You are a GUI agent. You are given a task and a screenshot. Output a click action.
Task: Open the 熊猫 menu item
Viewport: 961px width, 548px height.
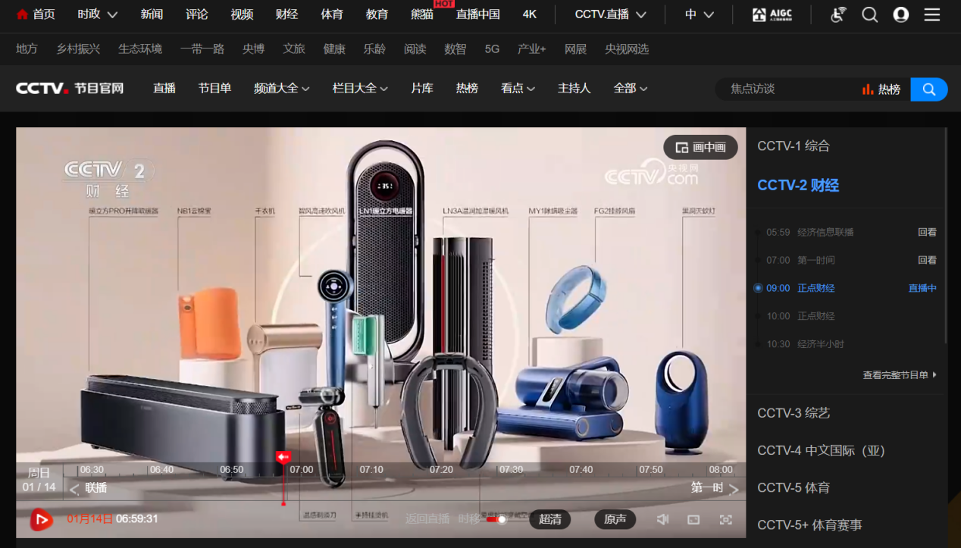[422, 14]
